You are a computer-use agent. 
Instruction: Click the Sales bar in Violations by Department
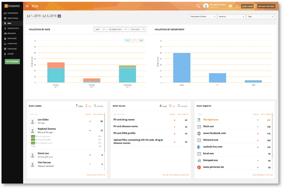point(182,68)
